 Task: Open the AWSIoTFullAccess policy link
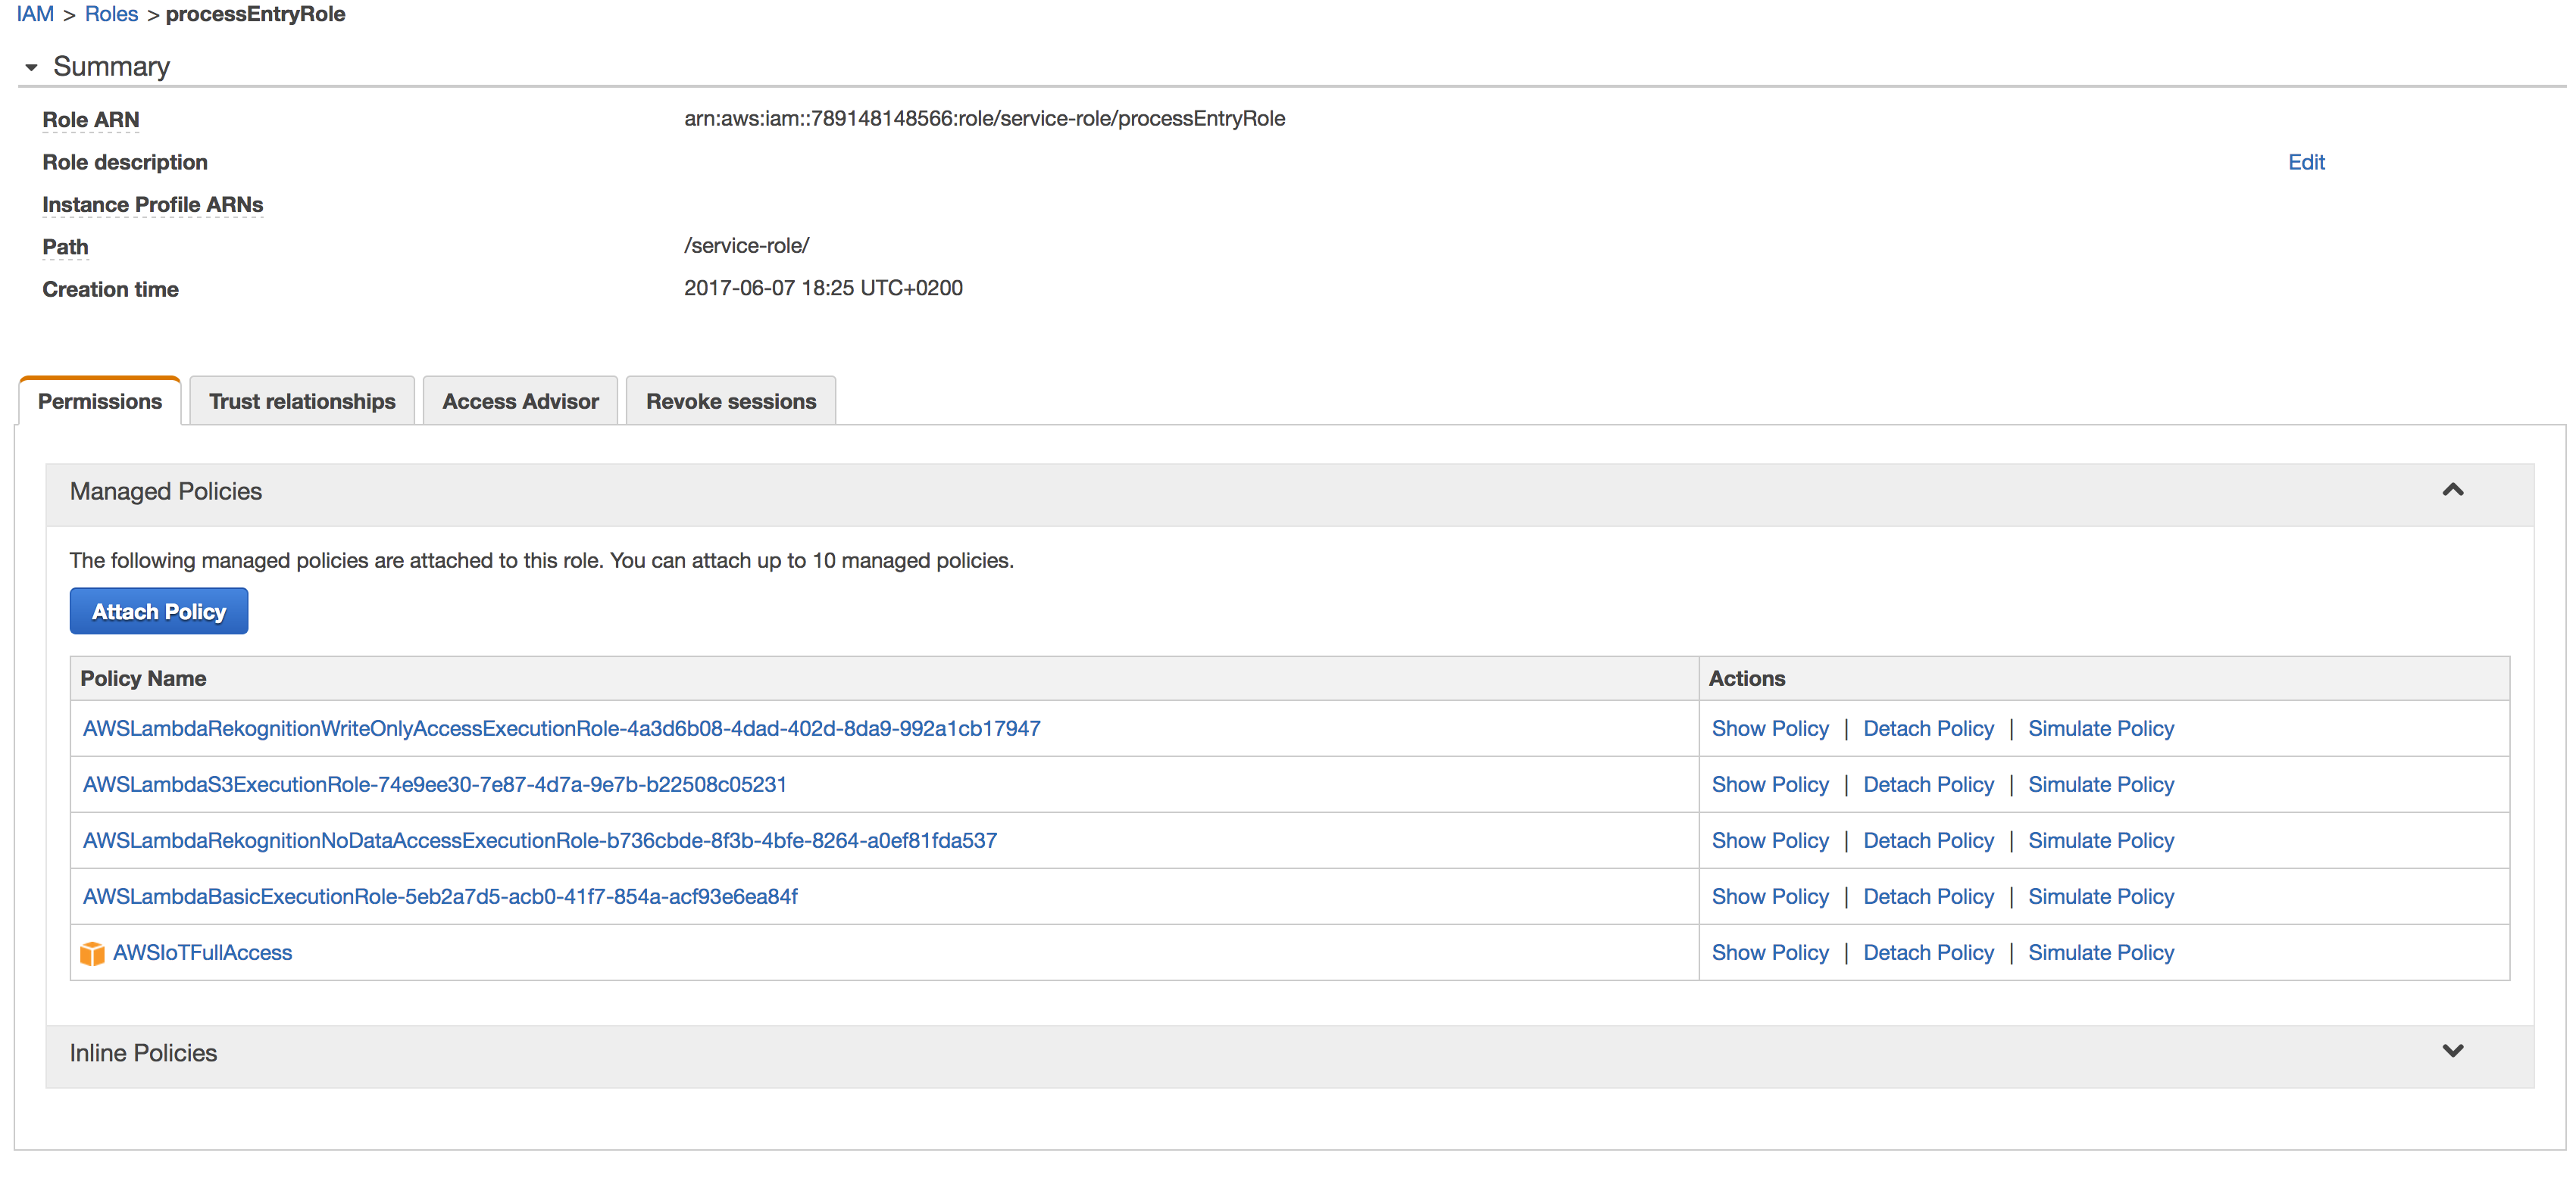pyautogui.click(x=202, y=953)
